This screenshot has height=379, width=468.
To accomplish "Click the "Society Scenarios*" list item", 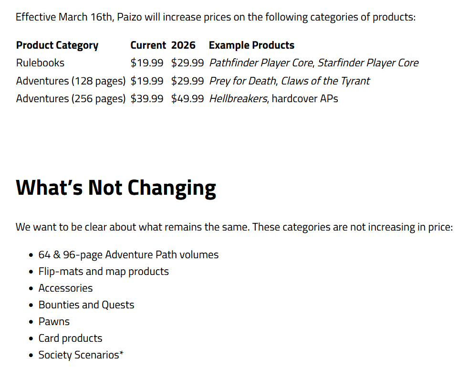I will (81, 355).
